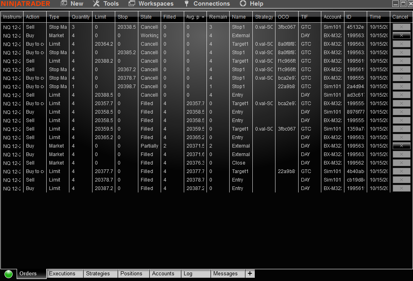Sort by Action column header
Viewport: 413px width, 281px height.
tap(35, 17)
